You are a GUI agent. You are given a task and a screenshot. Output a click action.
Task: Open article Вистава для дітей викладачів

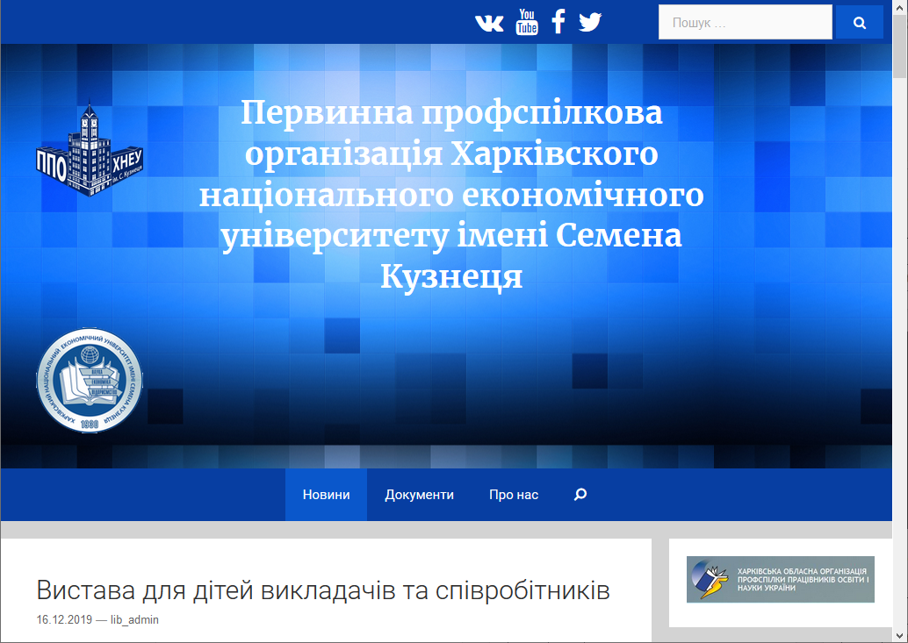(x=323, y=590)
